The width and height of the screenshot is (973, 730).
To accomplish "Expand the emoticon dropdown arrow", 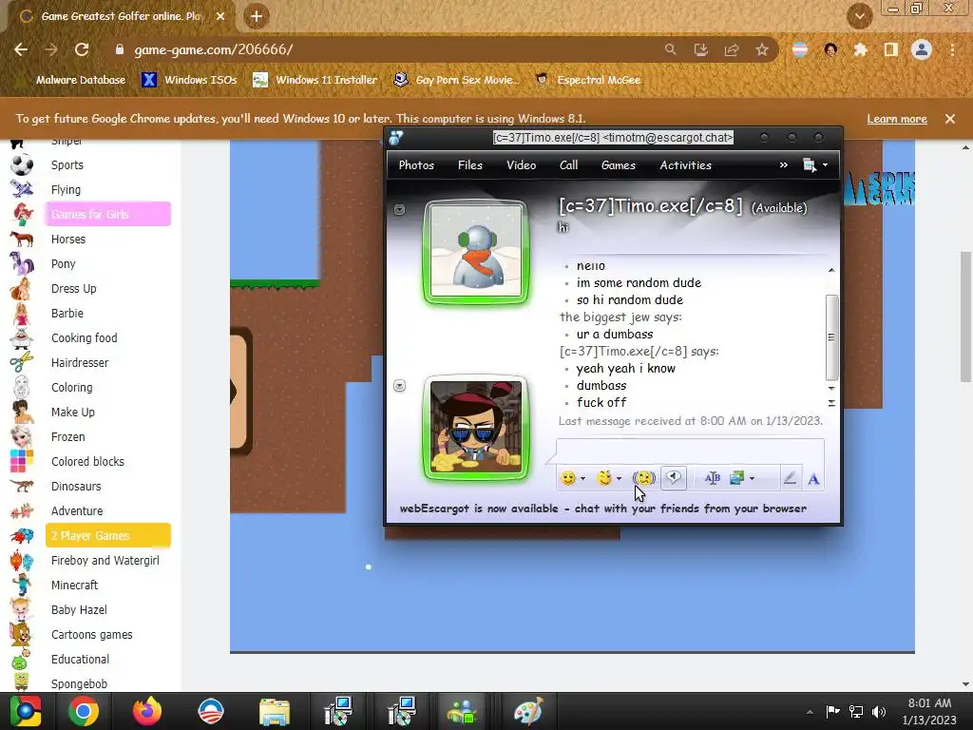I will click(x=582, y=479).
